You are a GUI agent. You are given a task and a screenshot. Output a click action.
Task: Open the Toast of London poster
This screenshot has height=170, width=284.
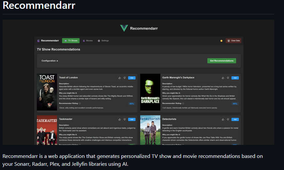pyautogui.click(x=47, y=92)
